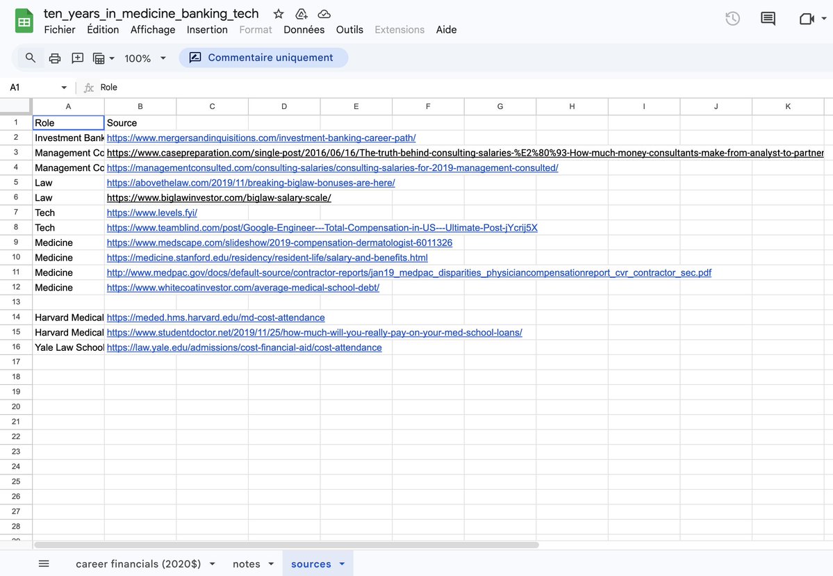The image size is (833, 576).
Task: Open notes tab options arrow
Action: point(271,563)
